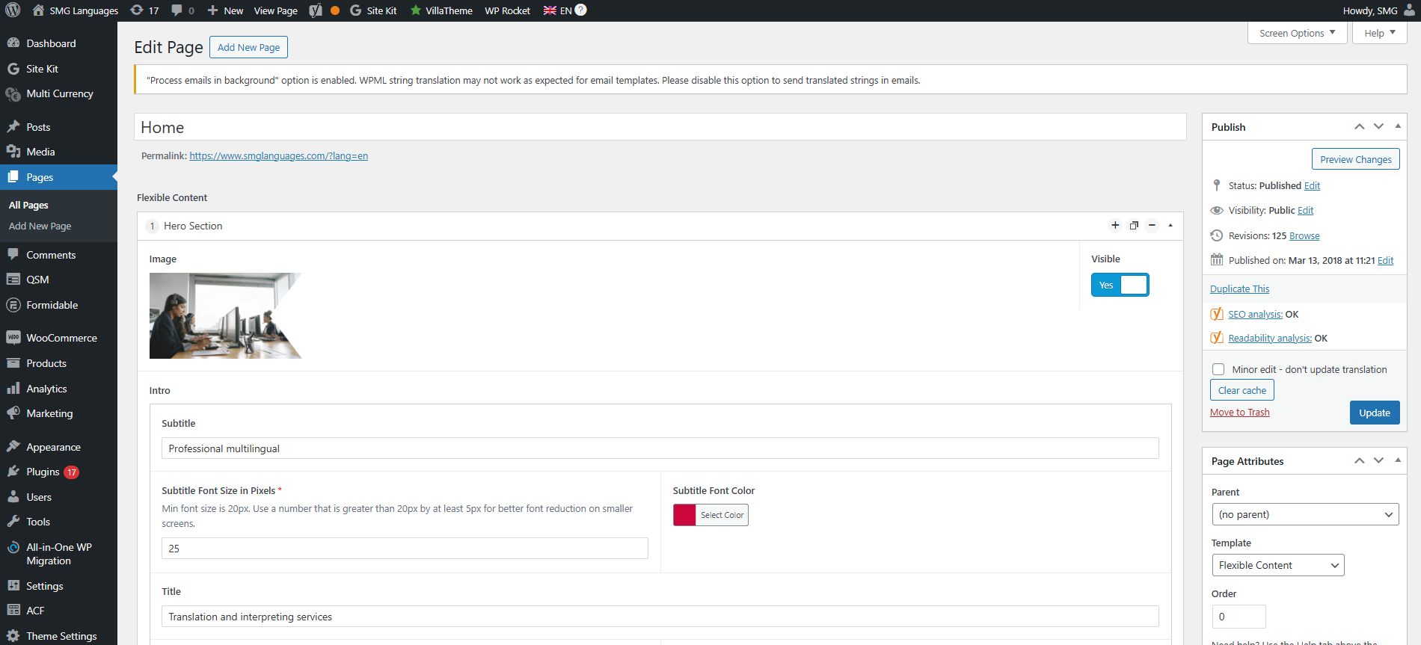Click the red Subtitle Font Color swatch
1421x645 pixels.
coord(684,515)
